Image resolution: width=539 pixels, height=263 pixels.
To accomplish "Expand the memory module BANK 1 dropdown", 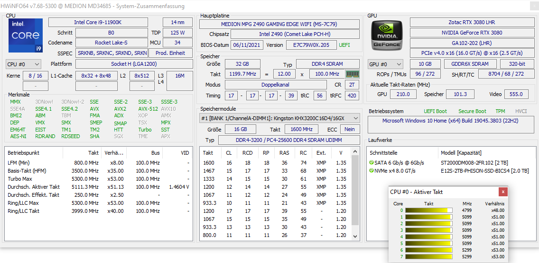I will [x=279, y=118].
